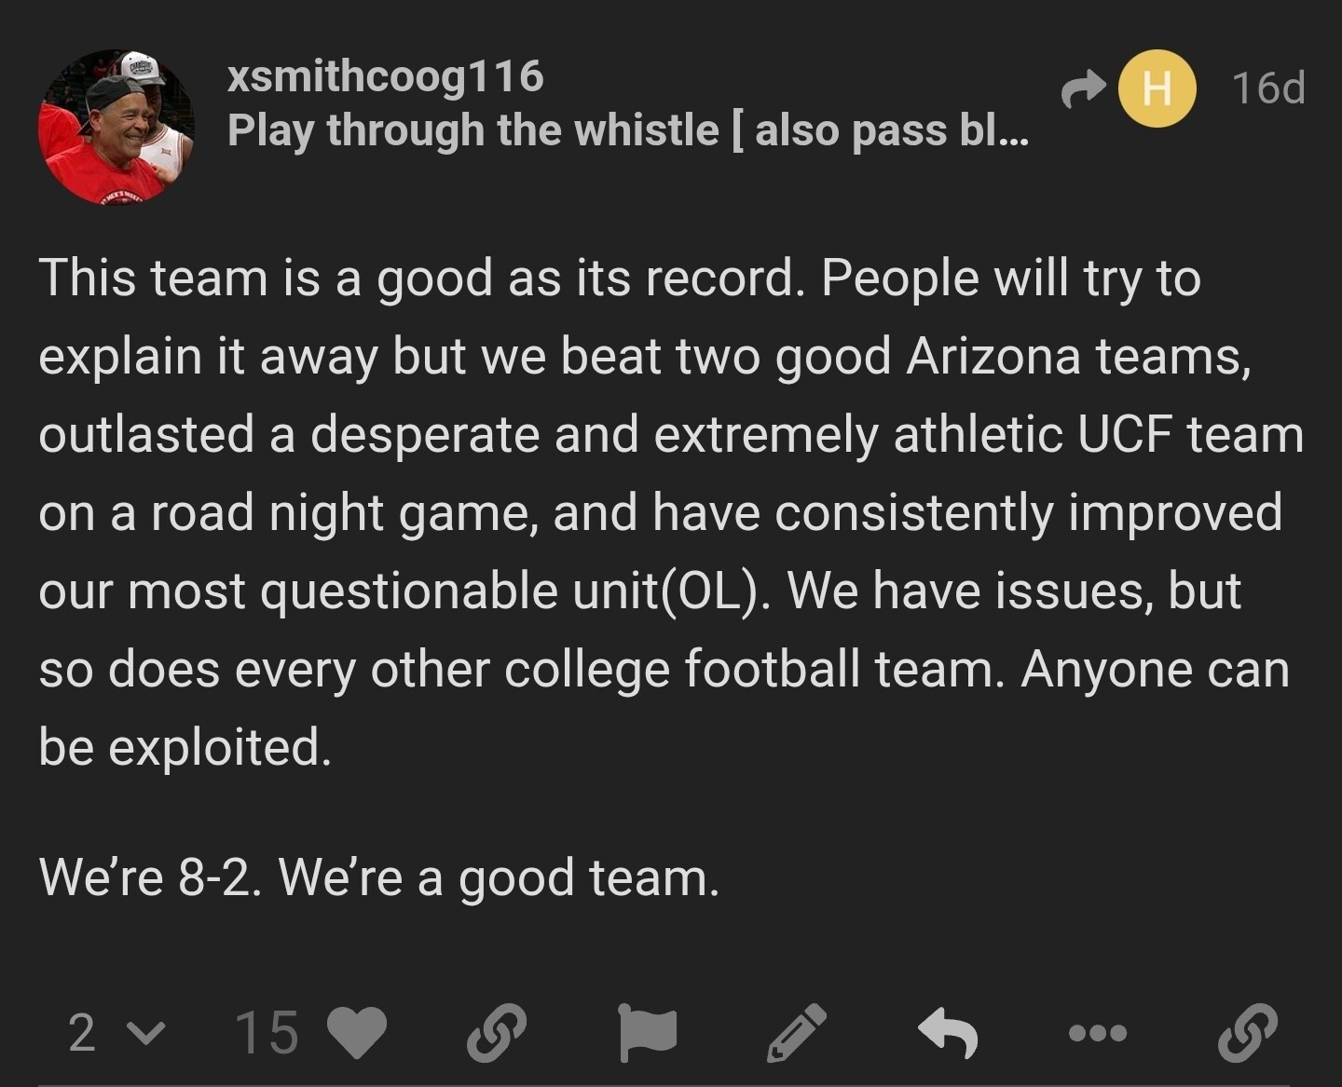The width and height of the screenshot is (1342, 1087).
Task: Open the three-dot more actions menu
Action: (x=1098, y=1033)
